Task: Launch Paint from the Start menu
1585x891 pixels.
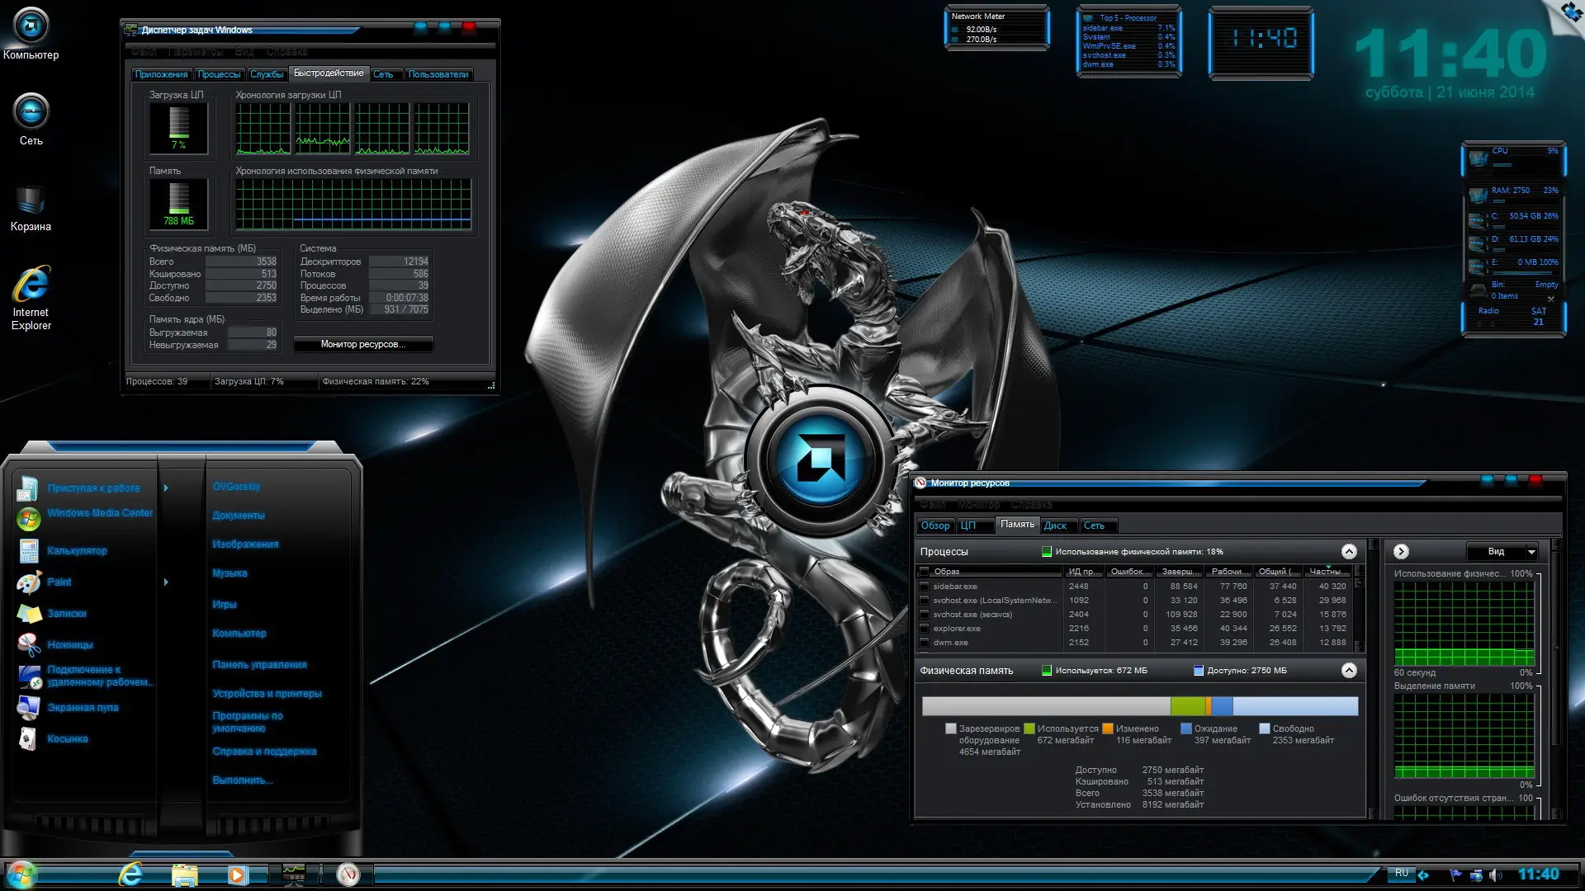Action: pyautogui.click(x=59, y=582)
